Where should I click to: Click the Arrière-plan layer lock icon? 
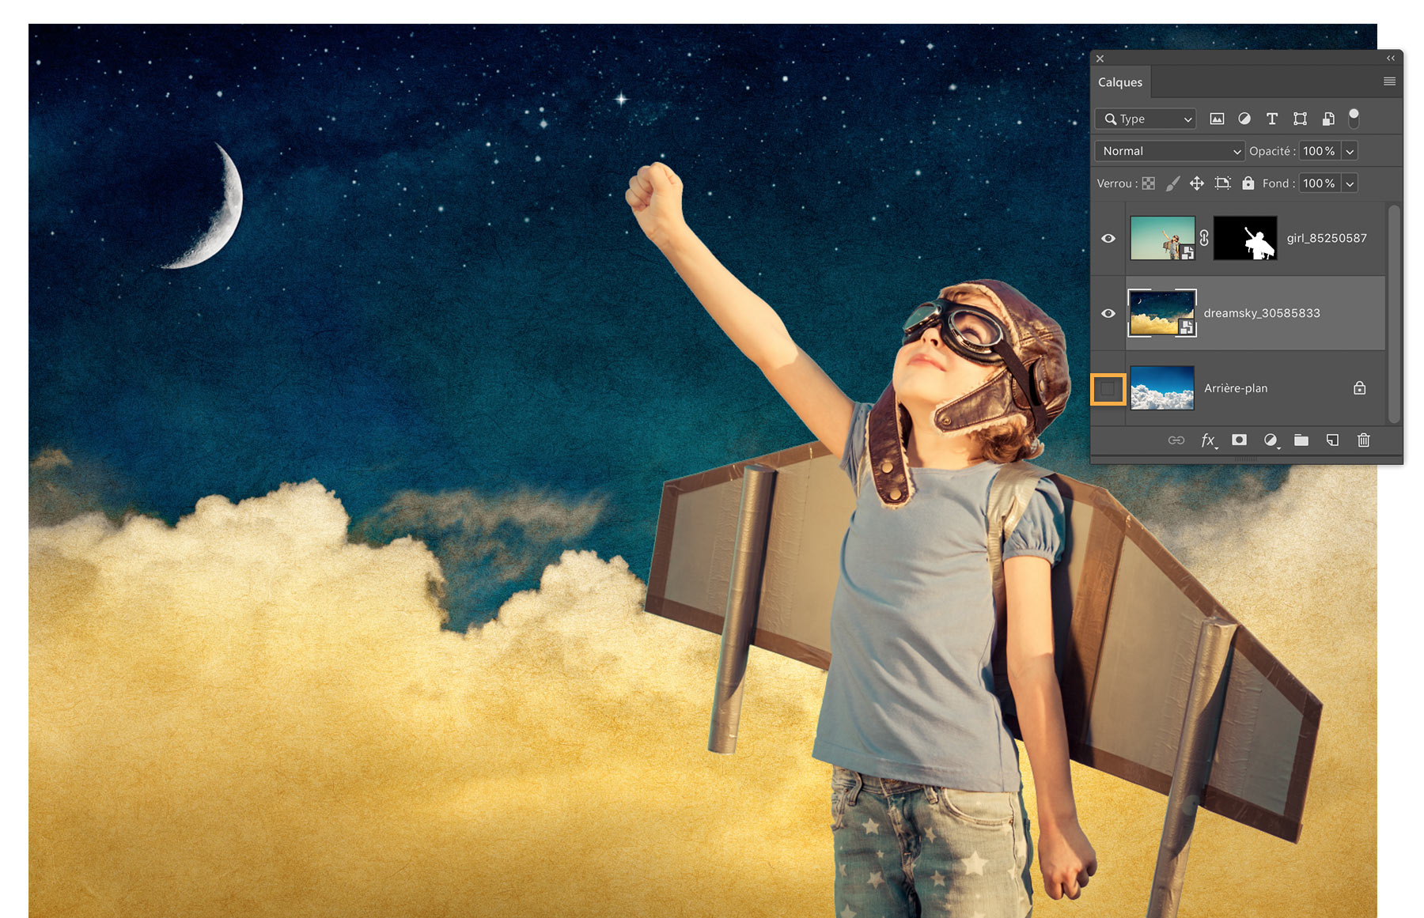(x=1359, y=388)
